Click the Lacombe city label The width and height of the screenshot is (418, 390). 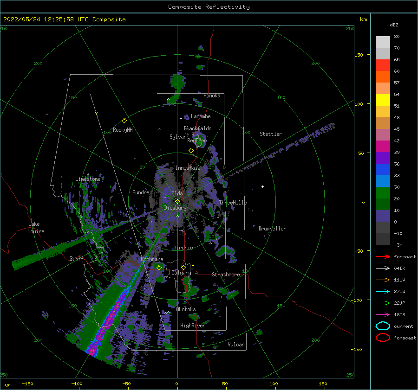point(201,116)
